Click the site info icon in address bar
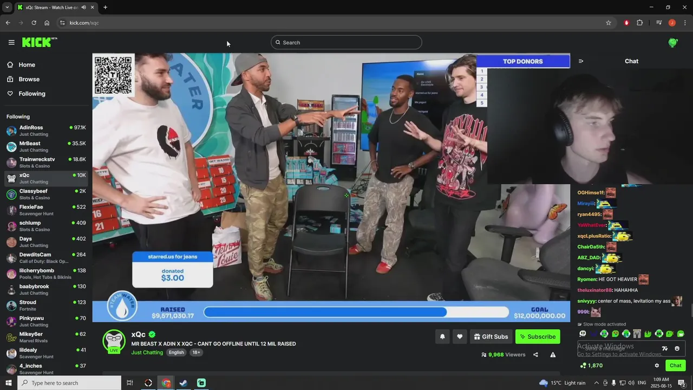 [x=62, y=23]
